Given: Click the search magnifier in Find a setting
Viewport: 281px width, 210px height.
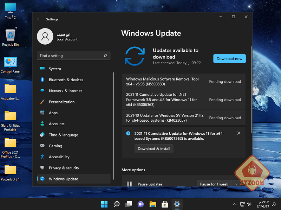Looking at the screenshot, I should (x=105, y=56).
